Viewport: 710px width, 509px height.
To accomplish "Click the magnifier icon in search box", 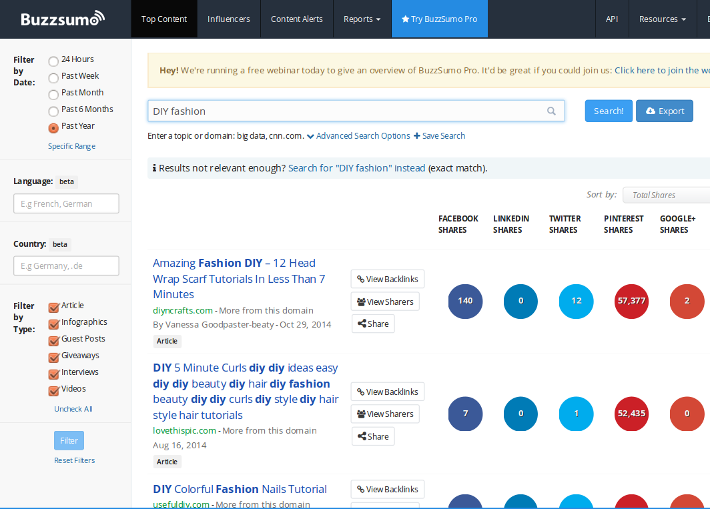I will click(551, 111).
